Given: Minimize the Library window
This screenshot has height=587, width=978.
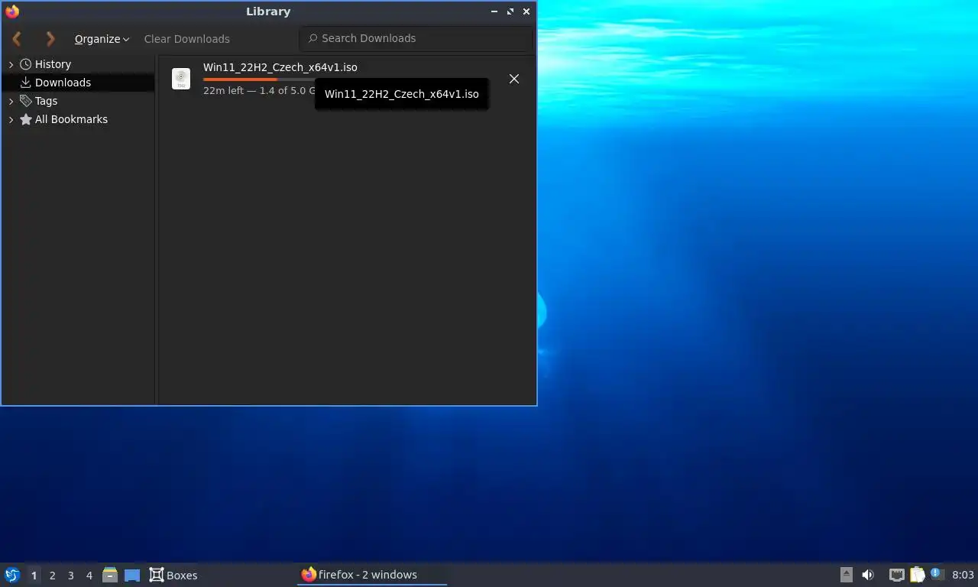Looking at the screenshot, I should pyautogui.click(x=494, y=11).
